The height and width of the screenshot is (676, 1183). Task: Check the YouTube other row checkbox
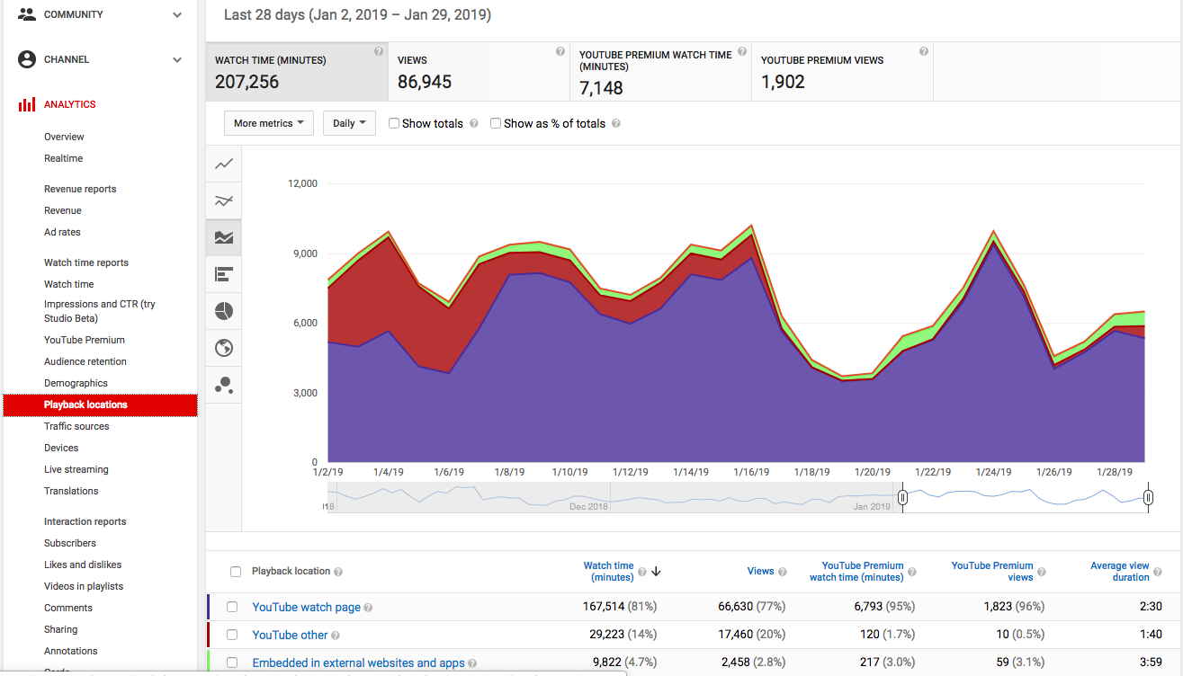click(x=232, y=635)
